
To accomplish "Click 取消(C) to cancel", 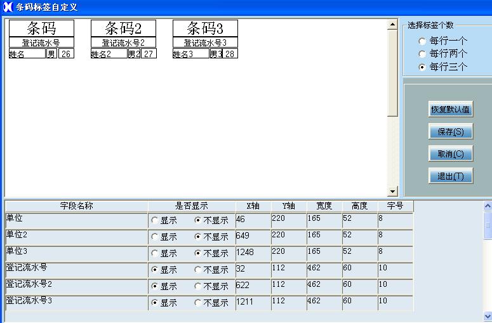I will pyautogui.click(x=450, y=154).
